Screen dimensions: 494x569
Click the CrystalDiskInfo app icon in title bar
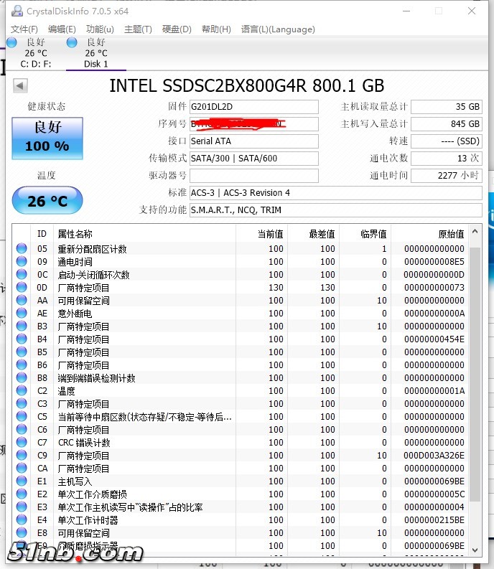(x=15, y=11)
